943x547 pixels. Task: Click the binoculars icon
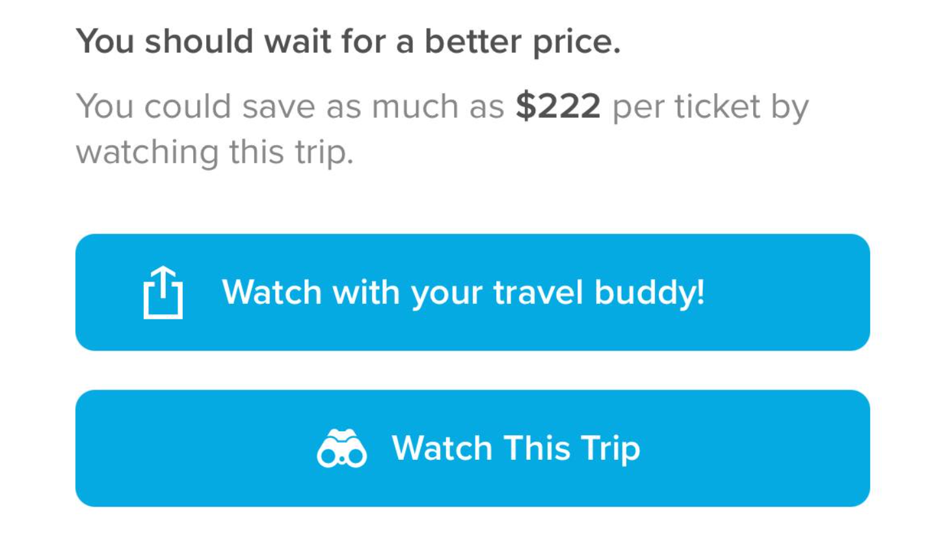pos(341,449)
